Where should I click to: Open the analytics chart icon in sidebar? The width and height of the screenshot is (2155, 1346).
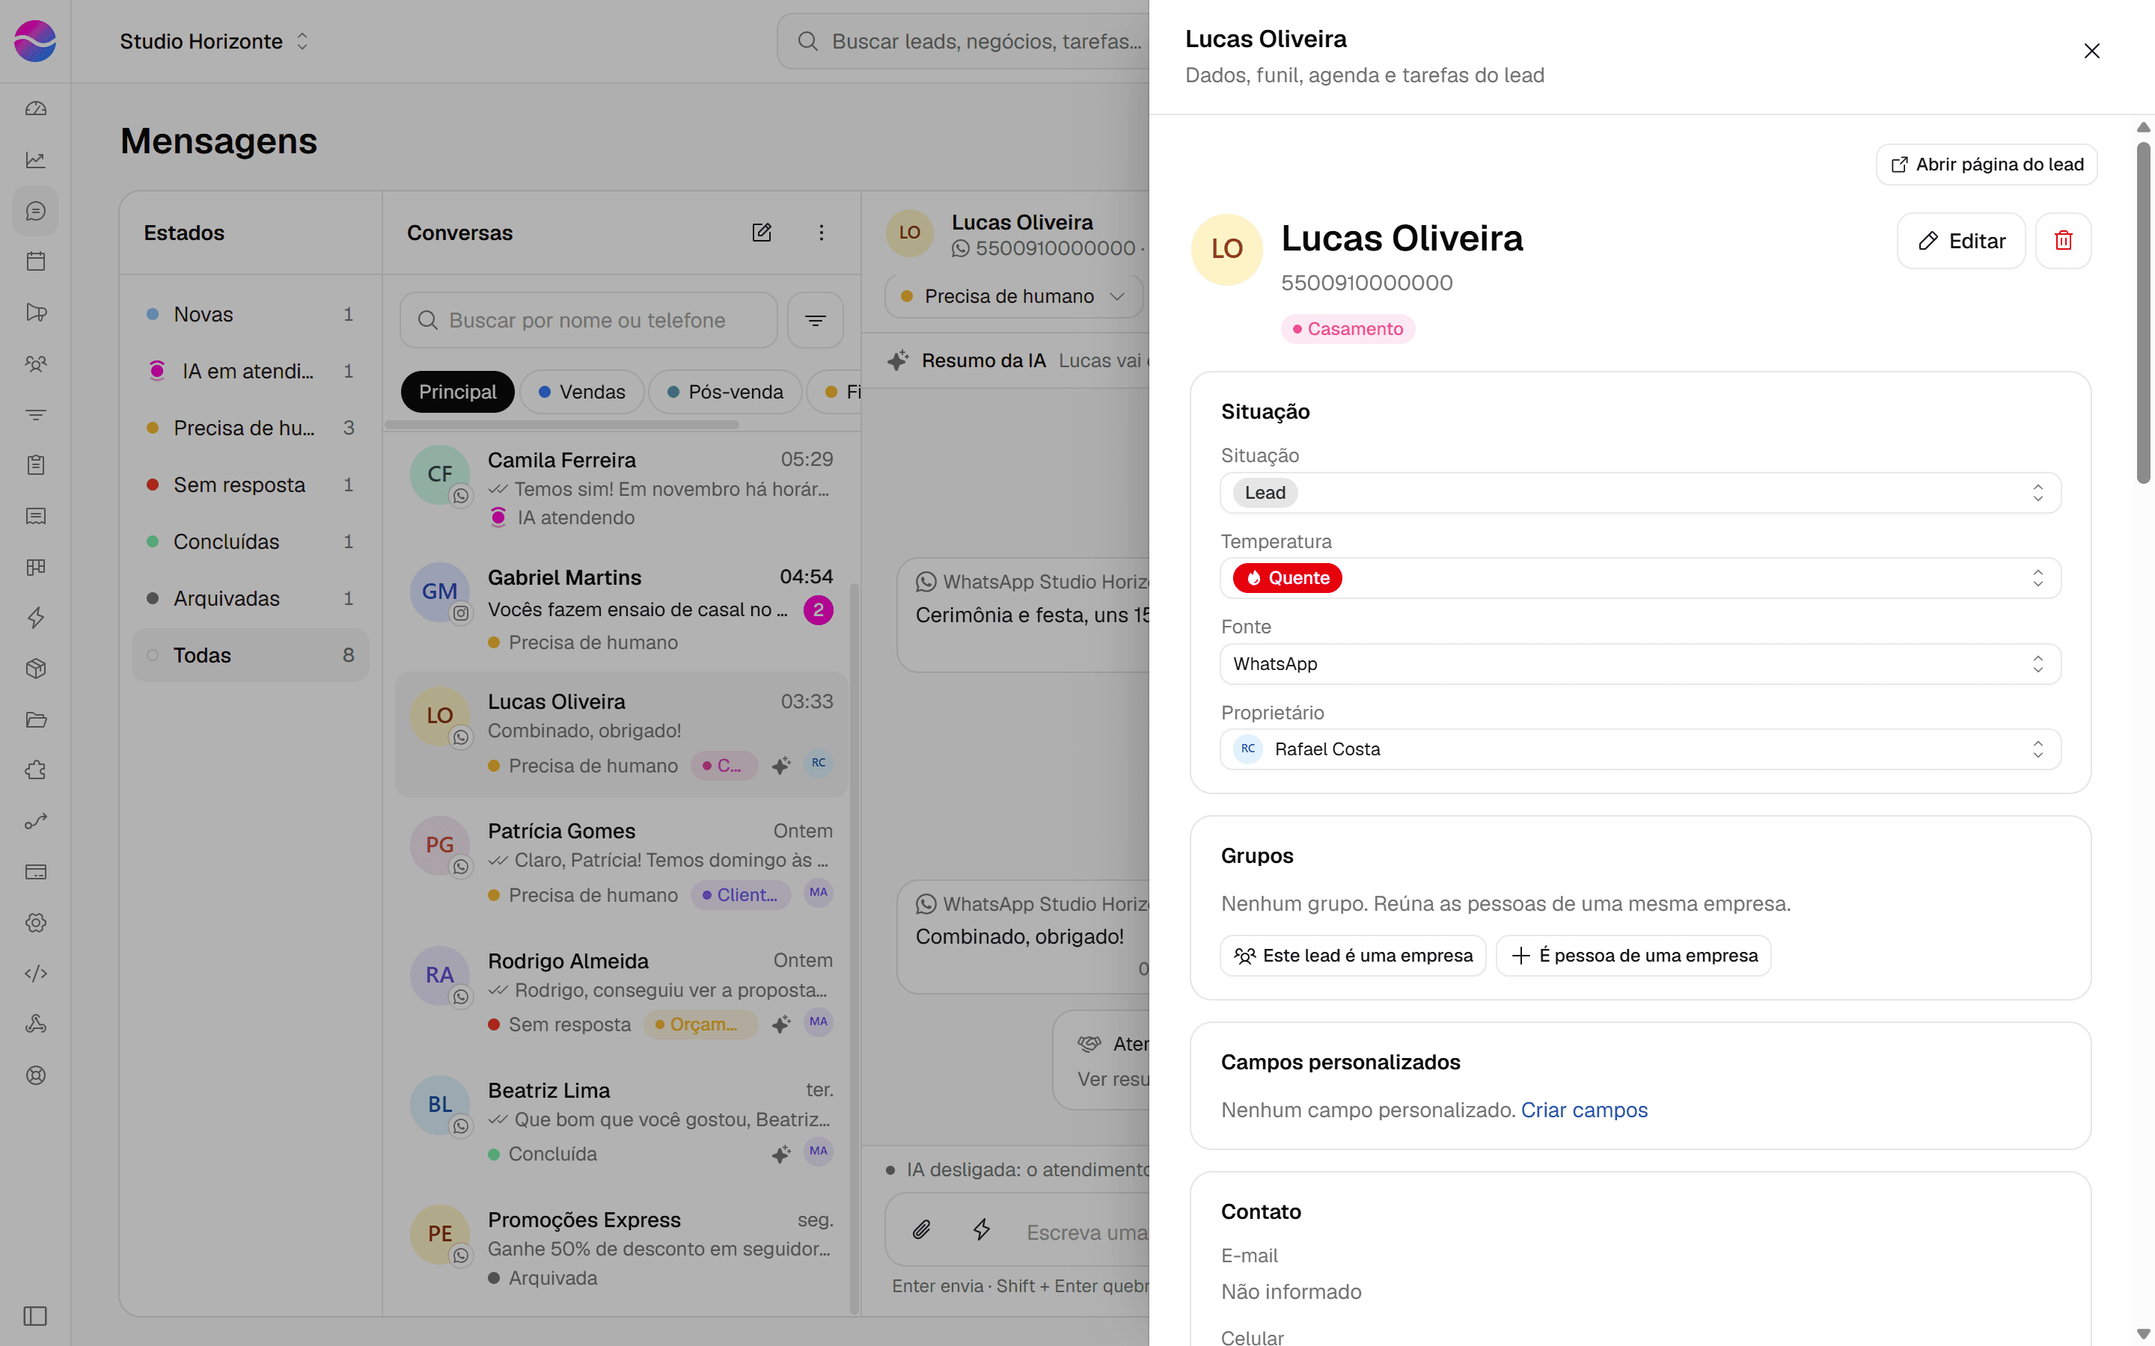36,160
